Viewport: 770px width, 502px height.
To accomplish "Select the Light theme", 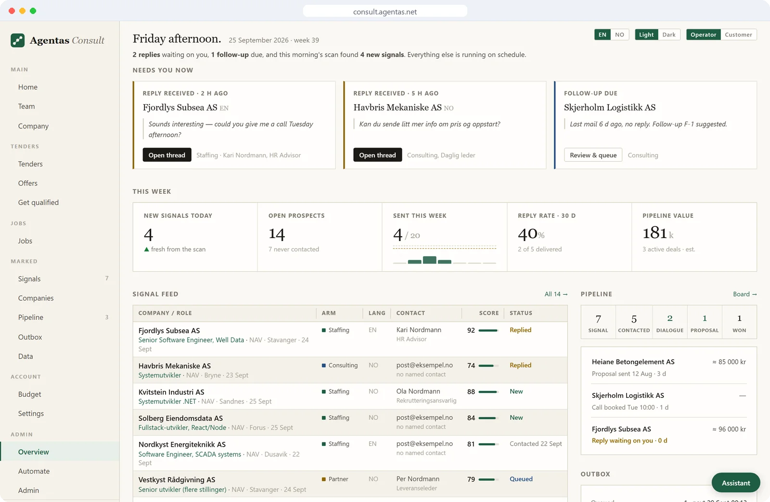I will point(646,35).
